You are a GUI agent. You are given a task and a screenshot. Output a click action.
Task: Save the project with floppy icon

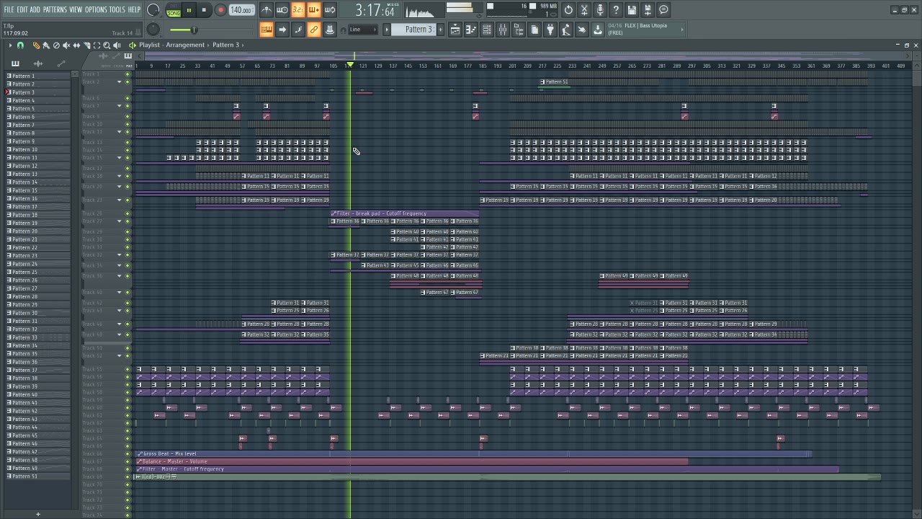pos(632,10)
